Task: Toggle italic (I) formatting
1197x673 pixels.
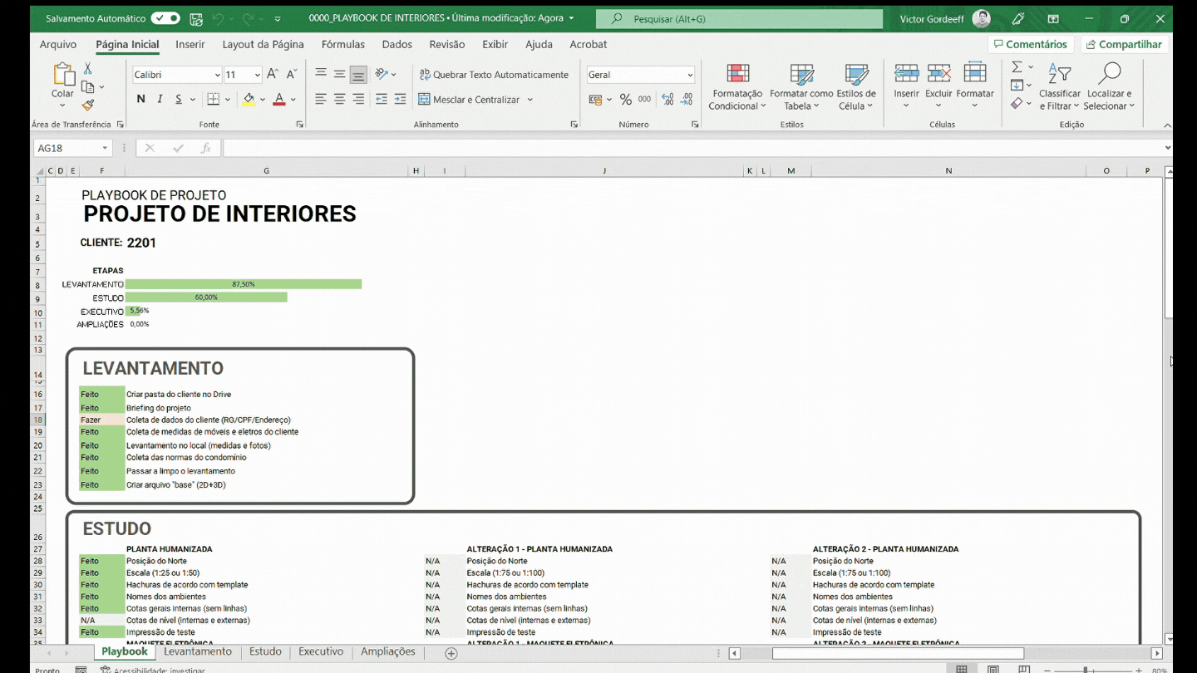Action: [x=160, y=100]
